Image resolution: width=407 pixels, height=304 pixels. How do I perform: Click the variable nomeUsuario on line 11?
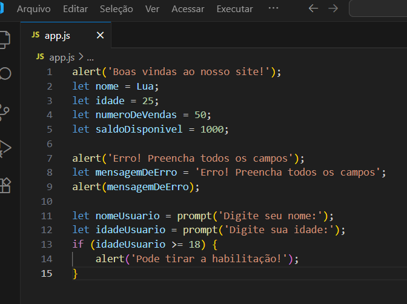(127, 216)
